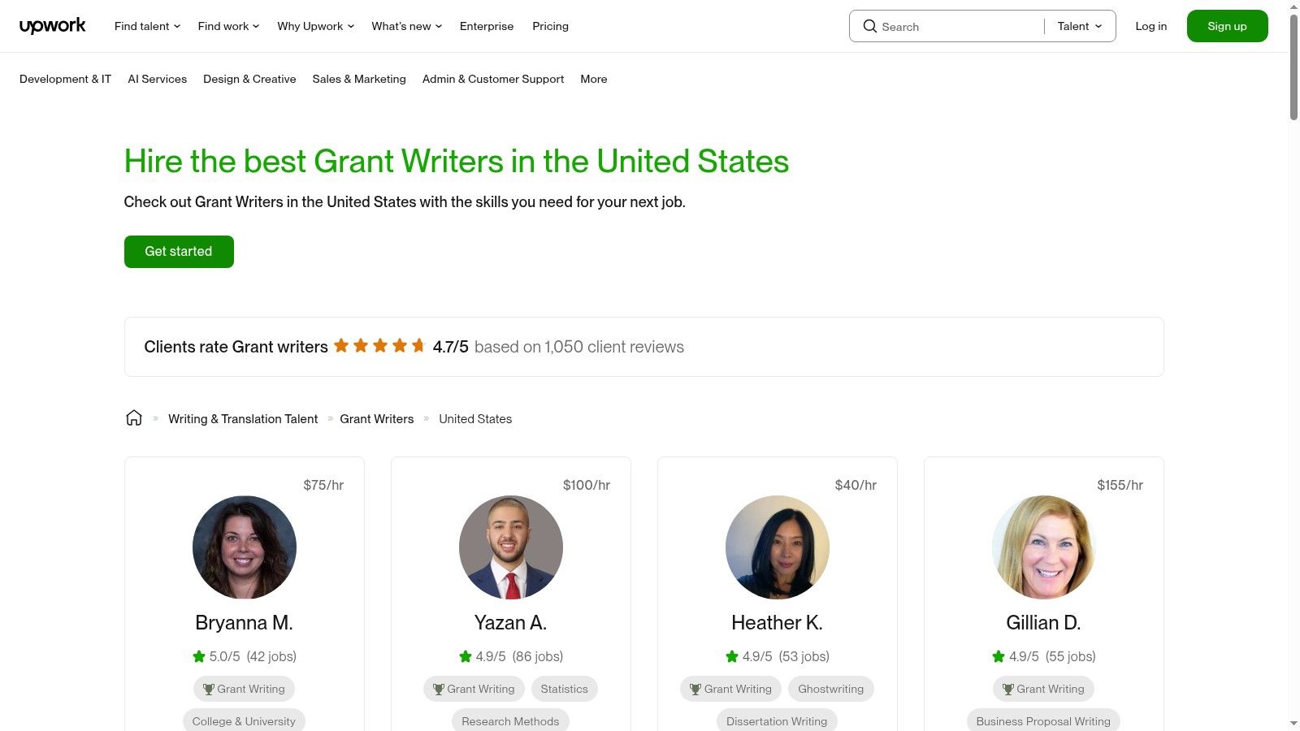
Task: Select the AI Services category
Action: [158, 79]
